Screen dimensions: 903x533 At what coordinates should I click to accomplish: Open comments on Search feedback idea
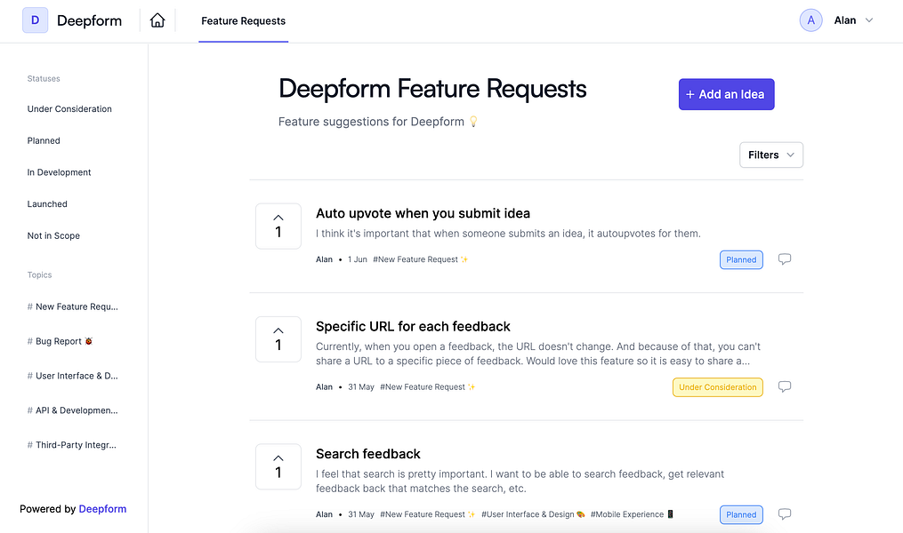point(785,514)
